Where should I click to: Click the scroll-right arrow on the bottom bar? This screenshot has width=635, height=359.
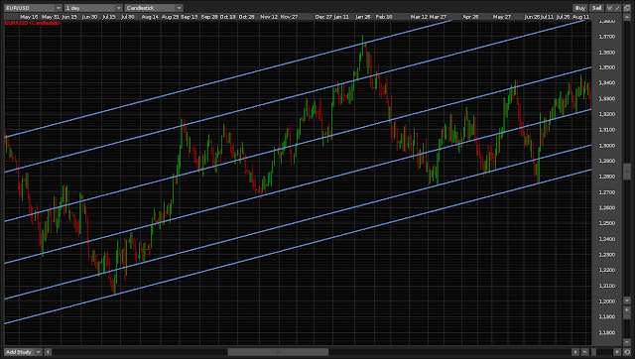click(x=575, y=352)
